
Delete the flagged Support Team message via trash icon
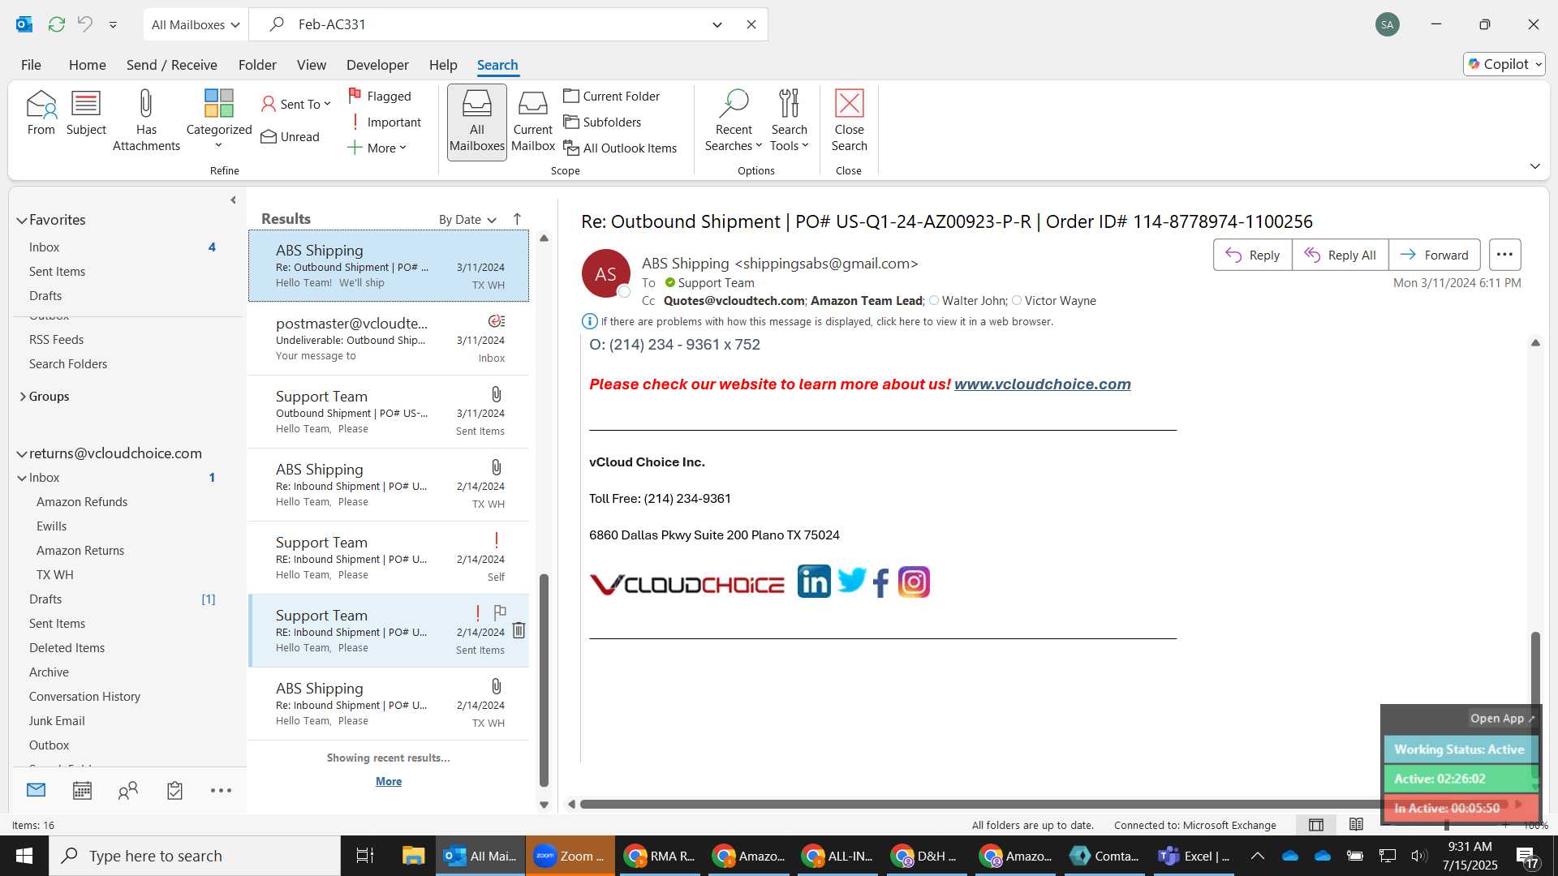(519, 630)
